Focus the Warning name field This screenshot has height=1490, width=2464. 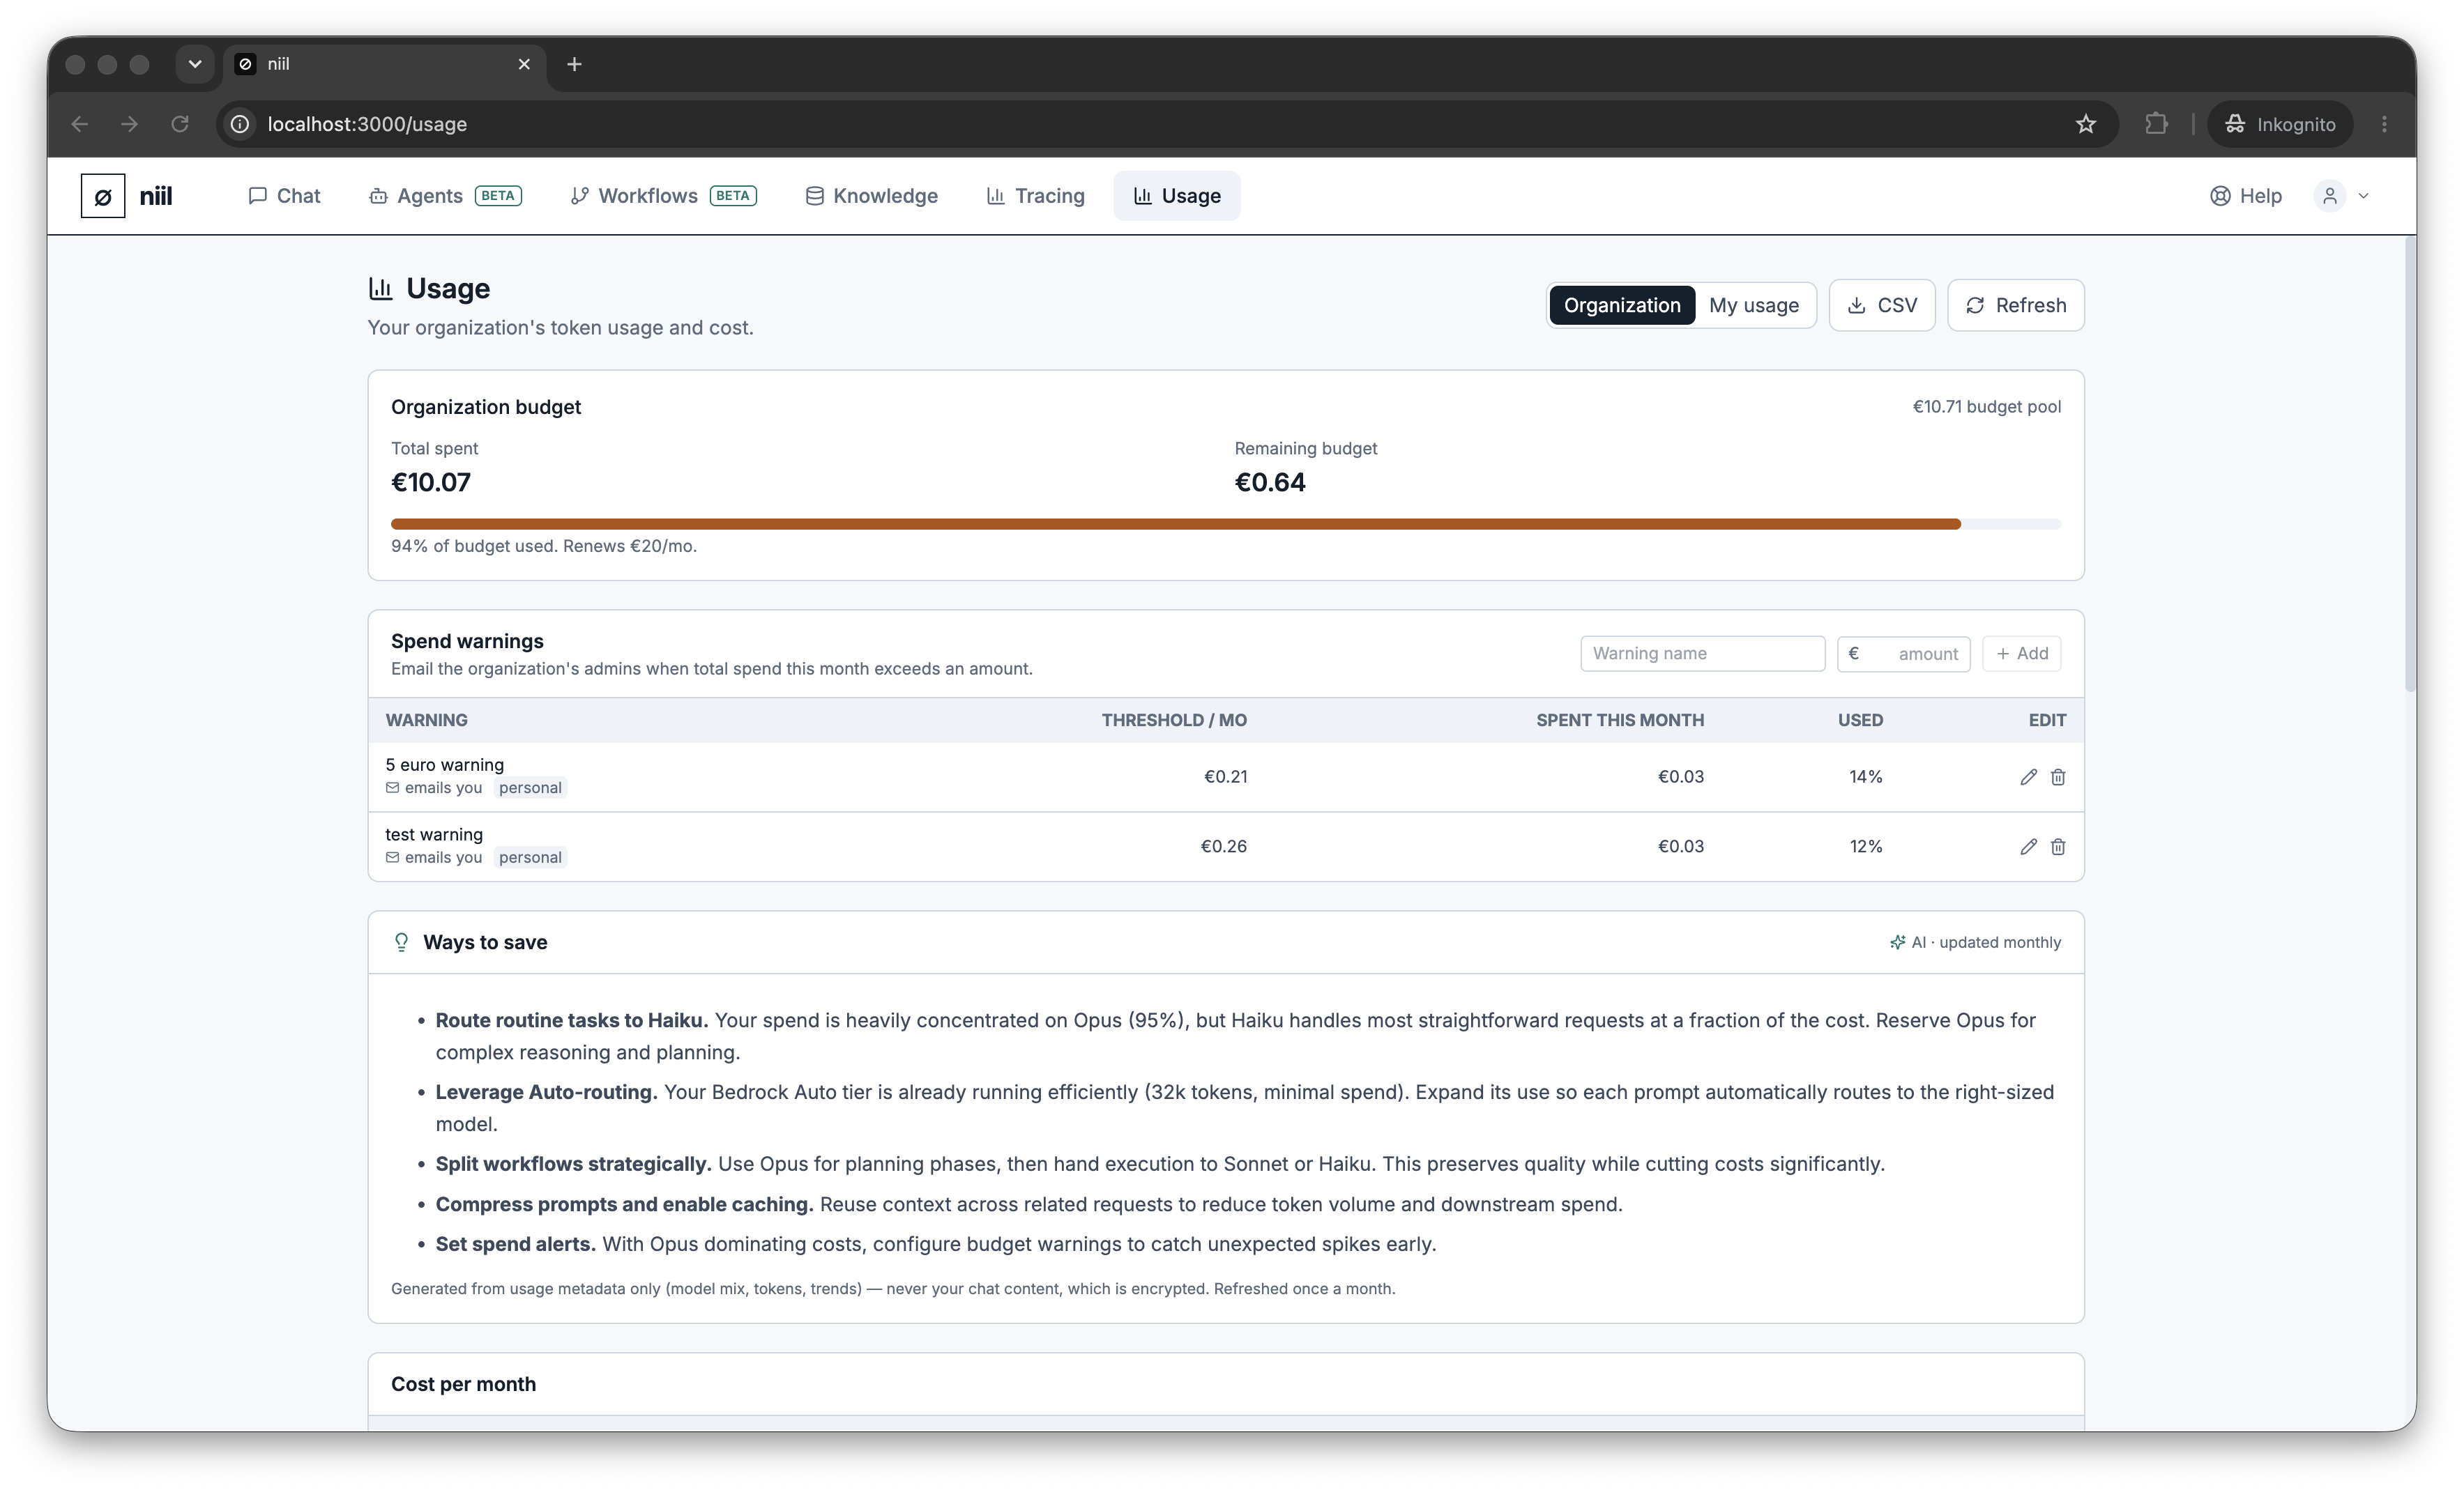click(x=1703, y=654)
